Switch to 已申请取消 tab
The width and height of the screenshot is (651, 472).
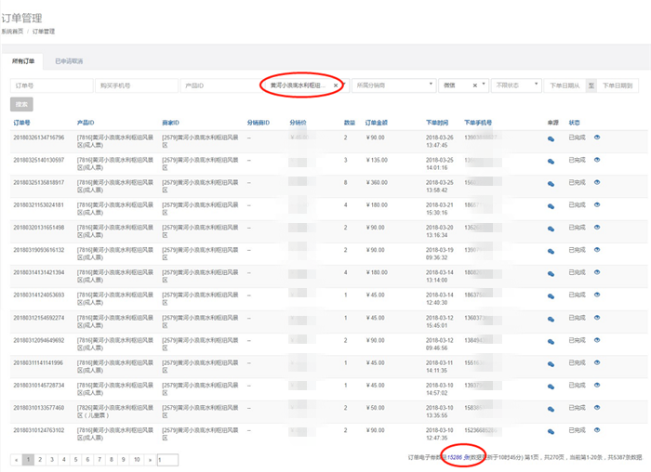tap(69, 61)
